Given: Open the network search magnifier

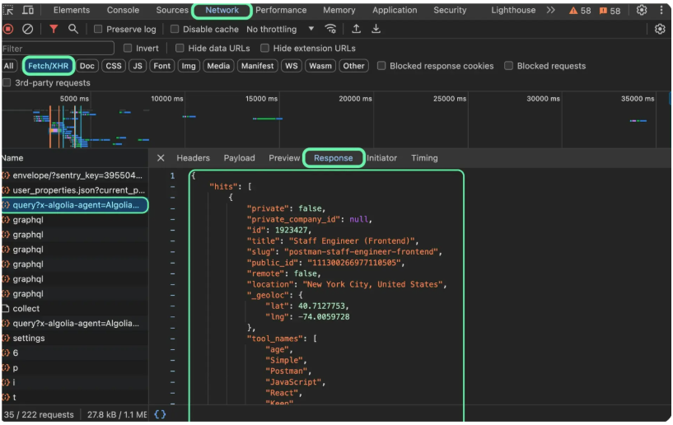Looking at the screenshot, I should pos(73,29).
